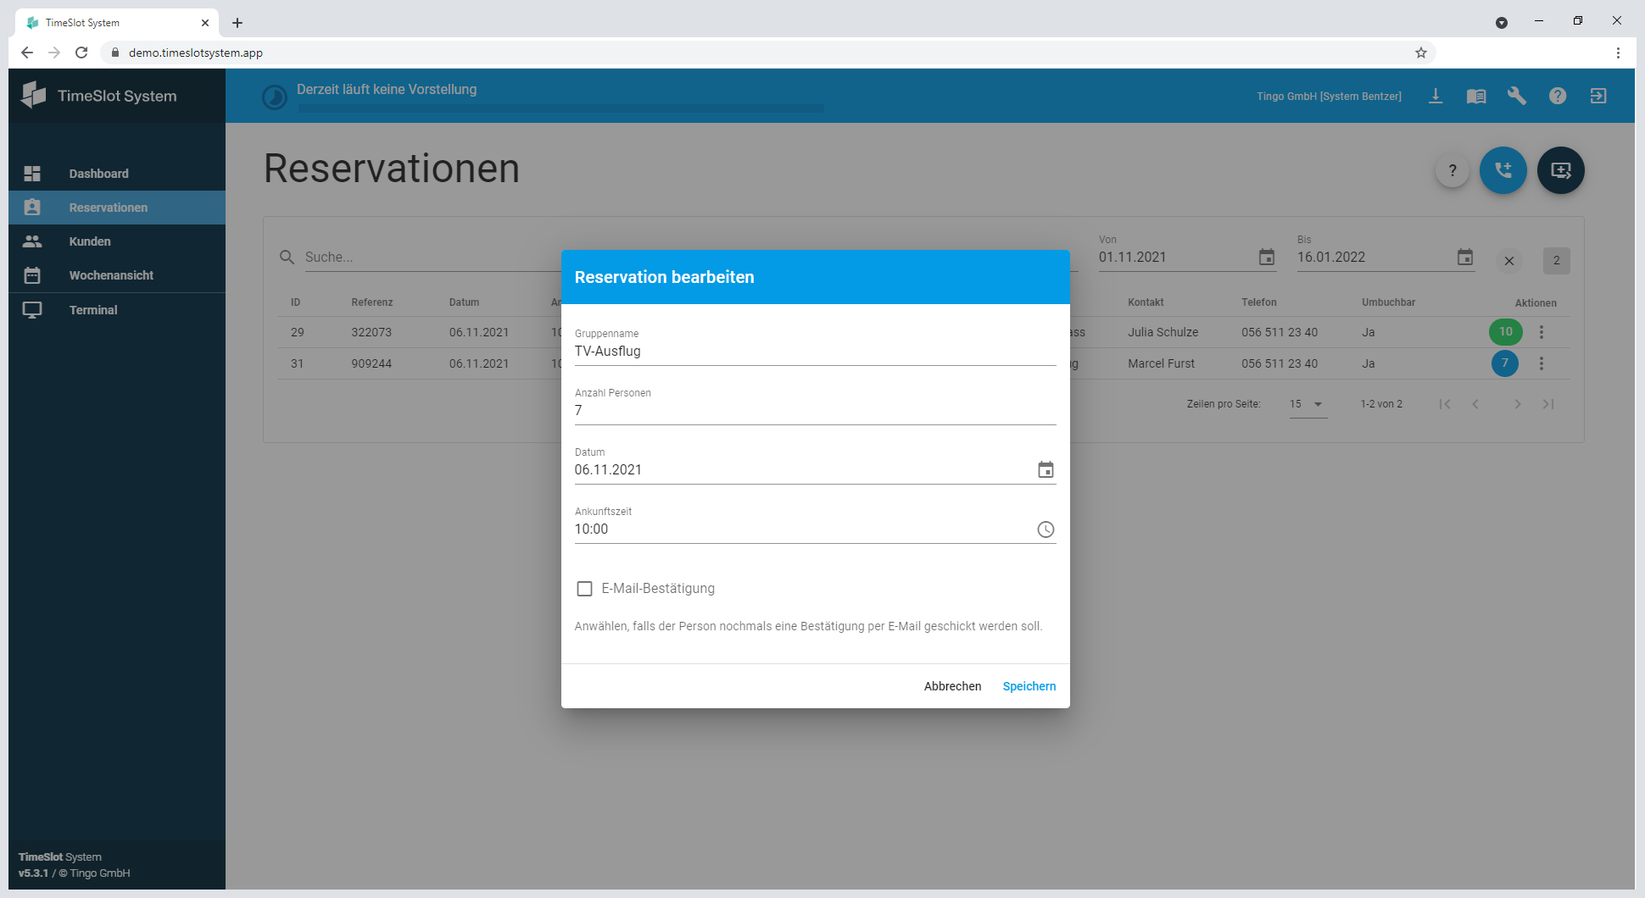The image size is (1645, 898).
Task: Click the search magnifier icon
Action: 287,258
